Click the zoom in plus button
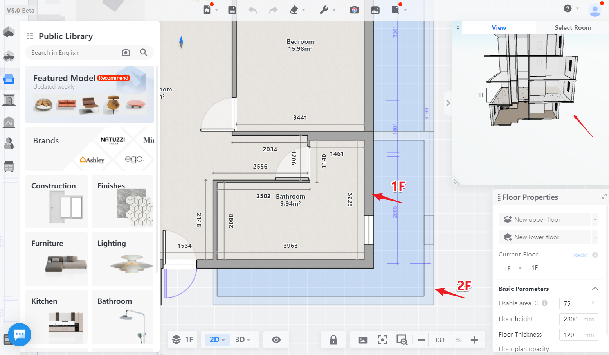Image resolution: width=609 pixels, height=355 pixels. [x=474, y=340]
